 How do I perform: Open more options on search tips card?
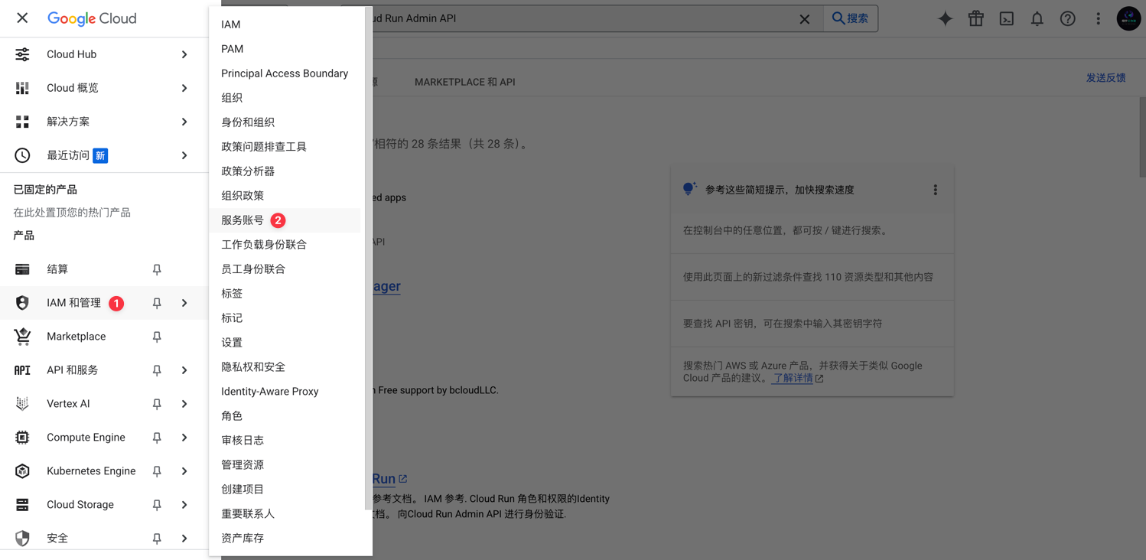click(935, 190)
